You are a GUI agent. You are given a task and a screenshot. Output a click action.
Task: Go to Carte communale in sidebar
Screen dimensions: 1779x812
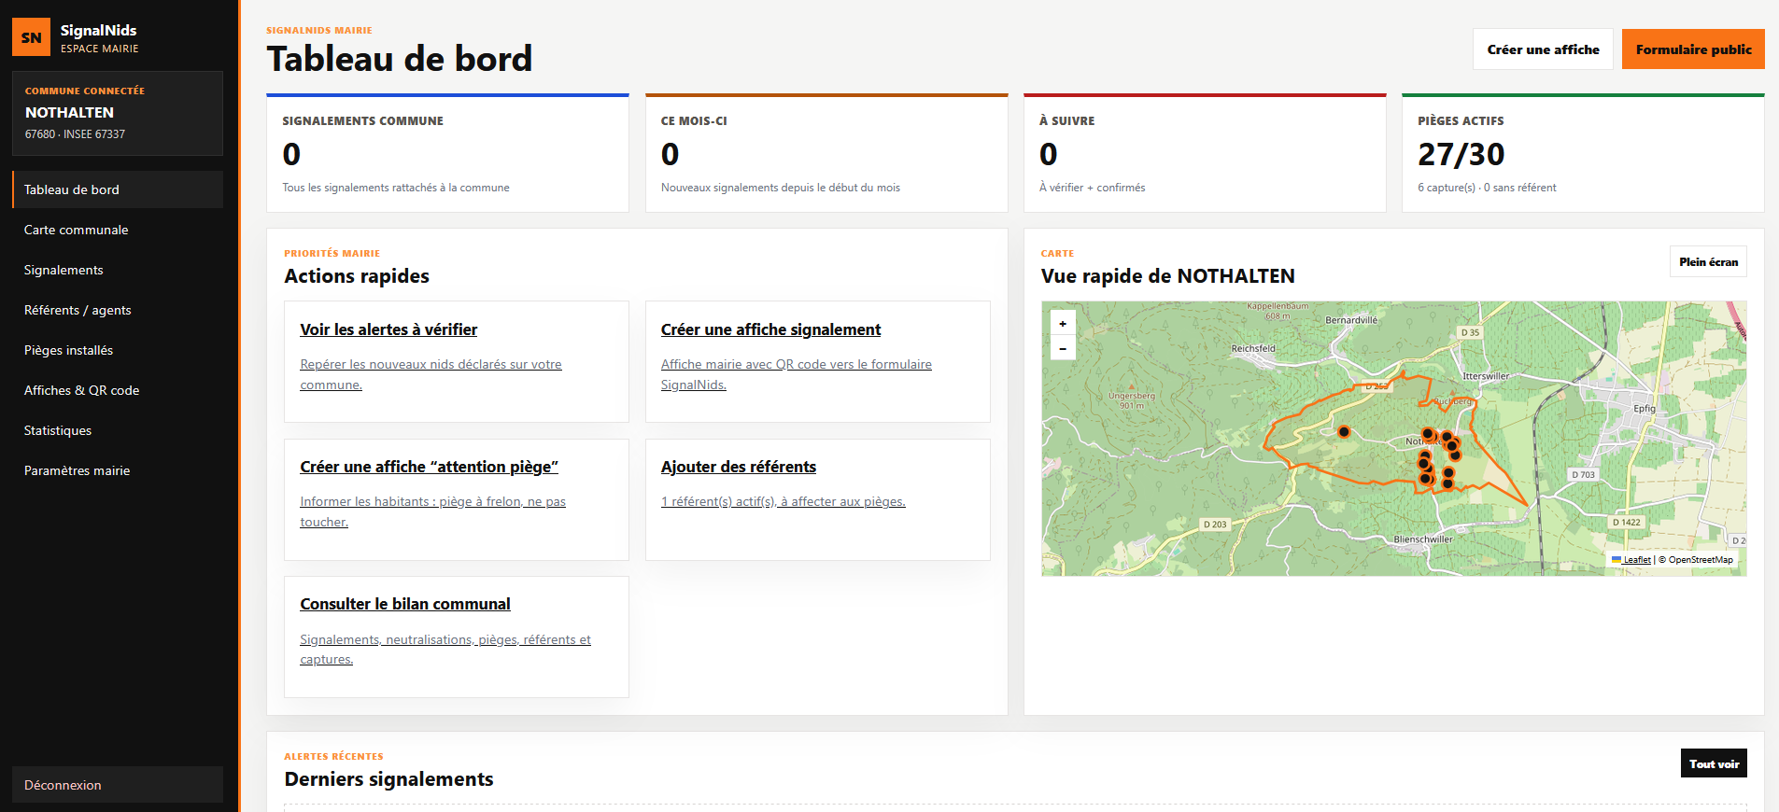(x=118, y=230)
